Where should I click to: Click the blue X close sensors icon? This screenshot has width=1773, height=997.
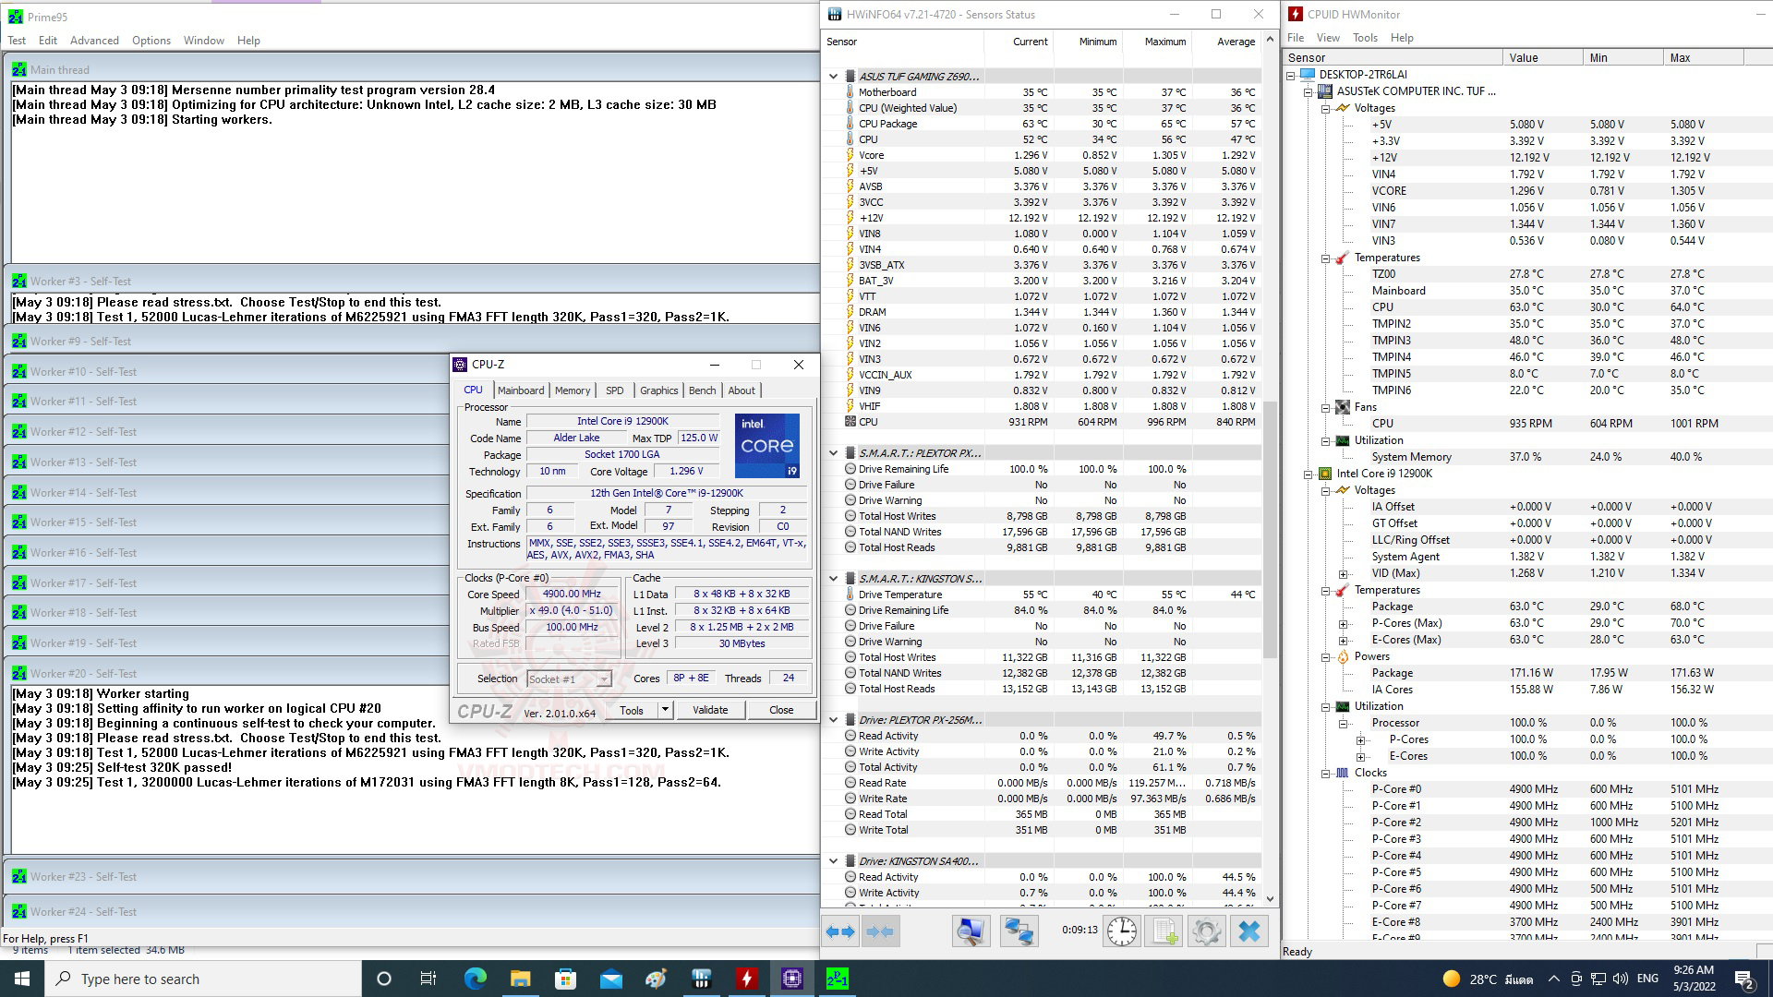pyautogui.click(x=1248, y=931)
